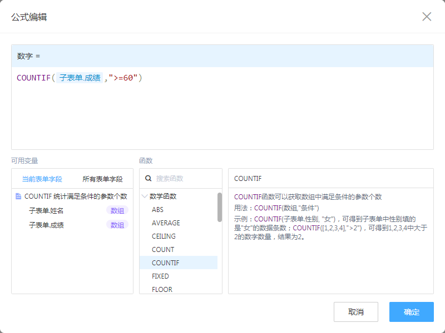Click the 确定 button
This screenshot has height=333, width=445.
(411, 312)
